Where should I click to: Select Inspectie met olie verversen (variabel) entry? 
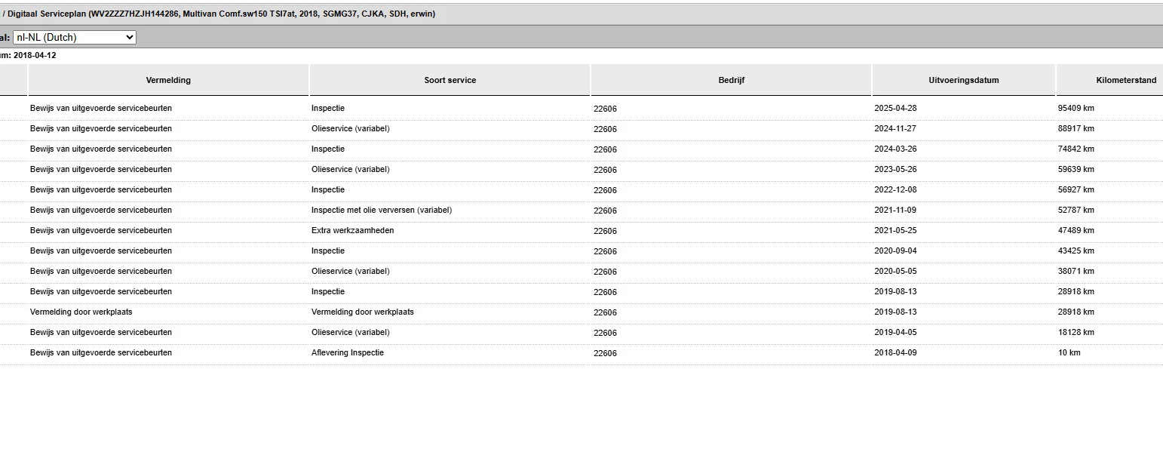tap(382, 210)
